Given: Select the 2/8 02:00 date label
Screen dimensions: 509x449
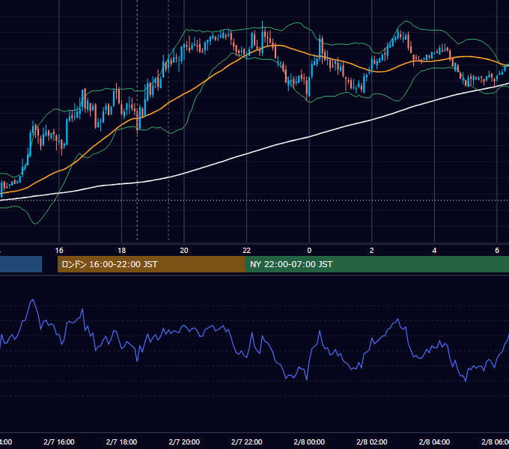Looking at the screenshot, I should tap(372, 442).
